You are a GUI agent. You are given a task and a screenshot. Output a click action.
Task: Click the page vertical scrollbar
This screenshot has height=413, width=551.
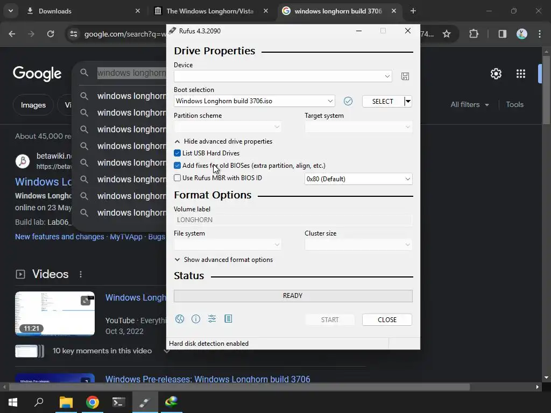[546, 90]
